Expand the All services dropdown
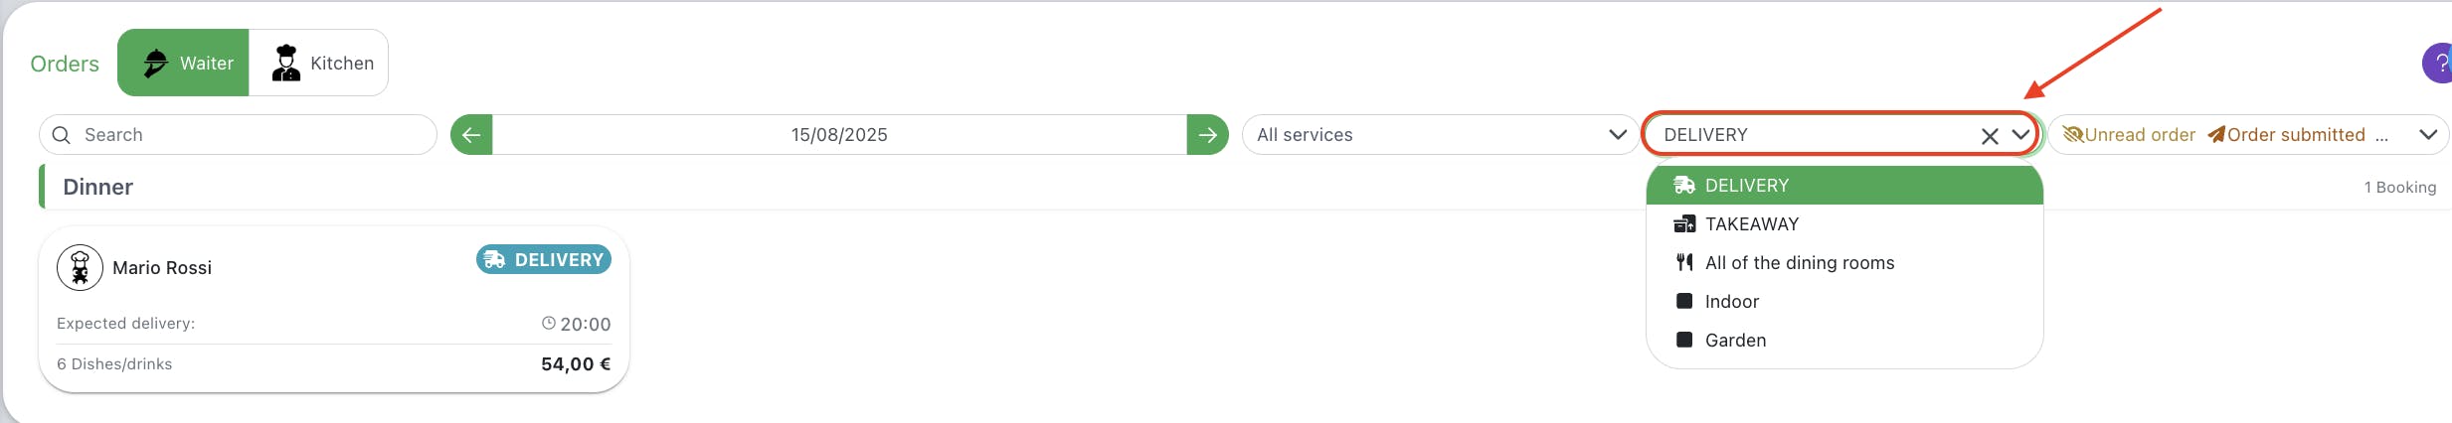The image size is (2452, 423). (x=1440, y=135)
